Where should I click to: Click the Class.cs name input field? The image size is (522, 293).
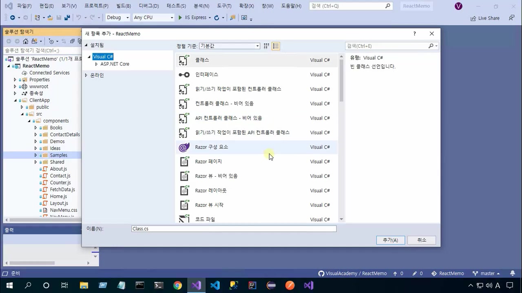click(234, 229)
